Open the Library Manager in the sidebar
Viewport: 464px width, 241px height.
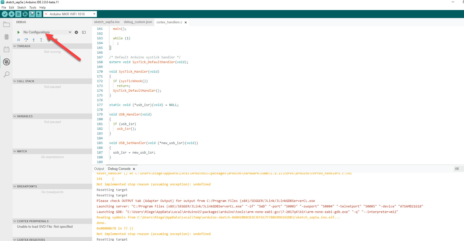(x=6, y=49)
